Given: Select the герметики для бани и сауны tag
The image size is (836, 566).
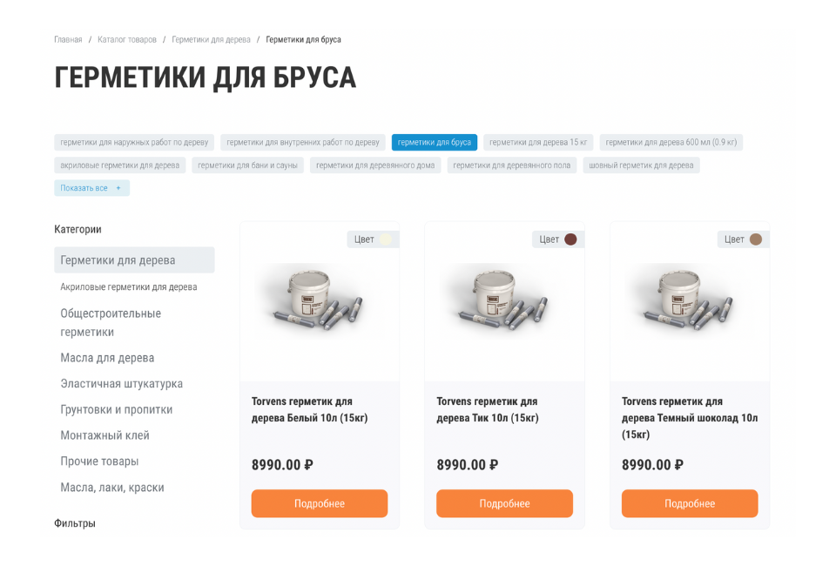Looking at the screenshot, I should click(x=247, y=165).
